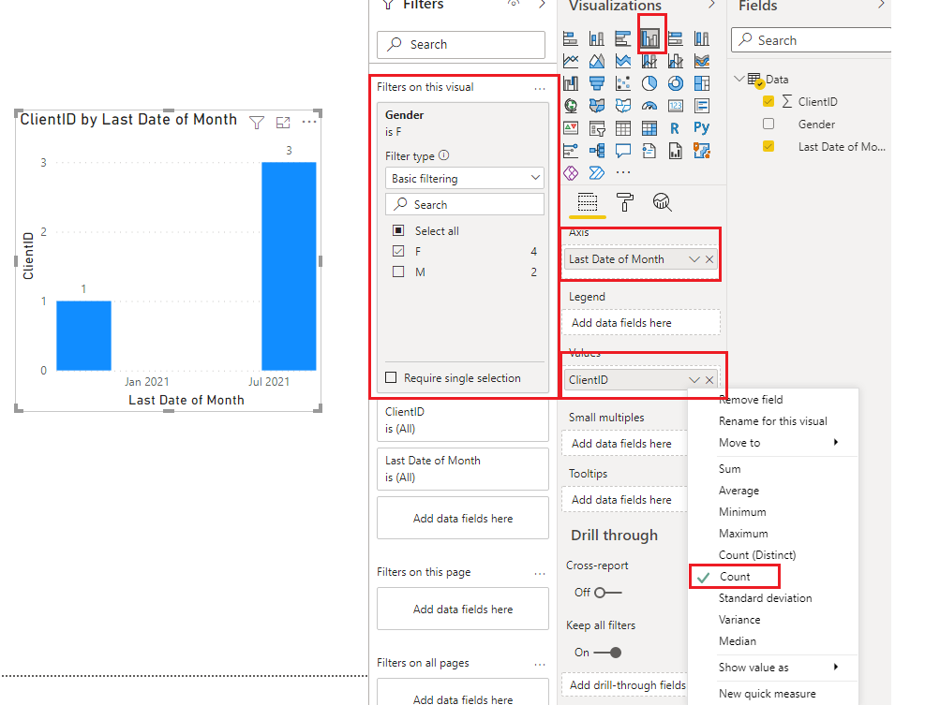Open Last Date of Month axis dropdown arrow

[694, 259]
